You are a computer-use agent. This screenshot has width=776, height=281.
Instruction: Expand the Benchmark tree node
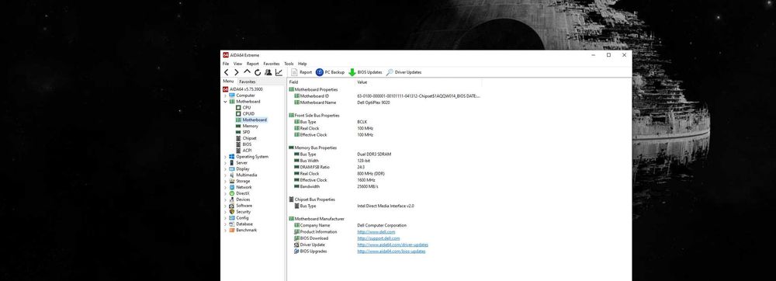[x=226, y=230]
